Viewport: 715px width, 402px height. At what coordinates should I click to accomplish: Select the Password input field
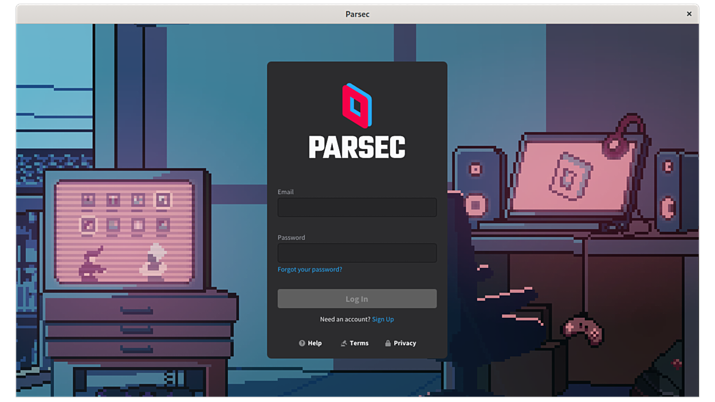pos(357,253)
